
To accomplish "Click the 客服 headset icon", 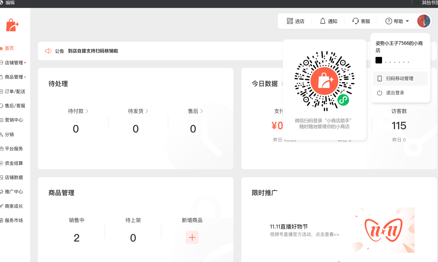I will pos(355,21).
